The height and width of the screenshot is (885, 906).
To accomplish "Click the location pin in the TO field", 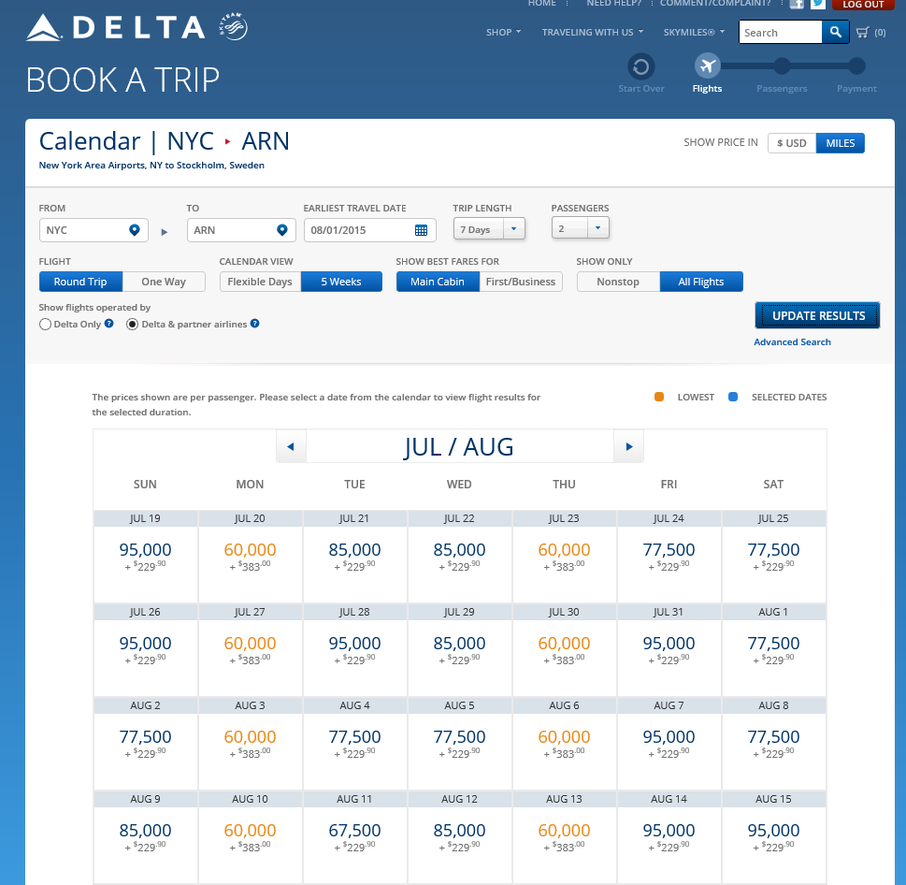I will coord(281,230).
